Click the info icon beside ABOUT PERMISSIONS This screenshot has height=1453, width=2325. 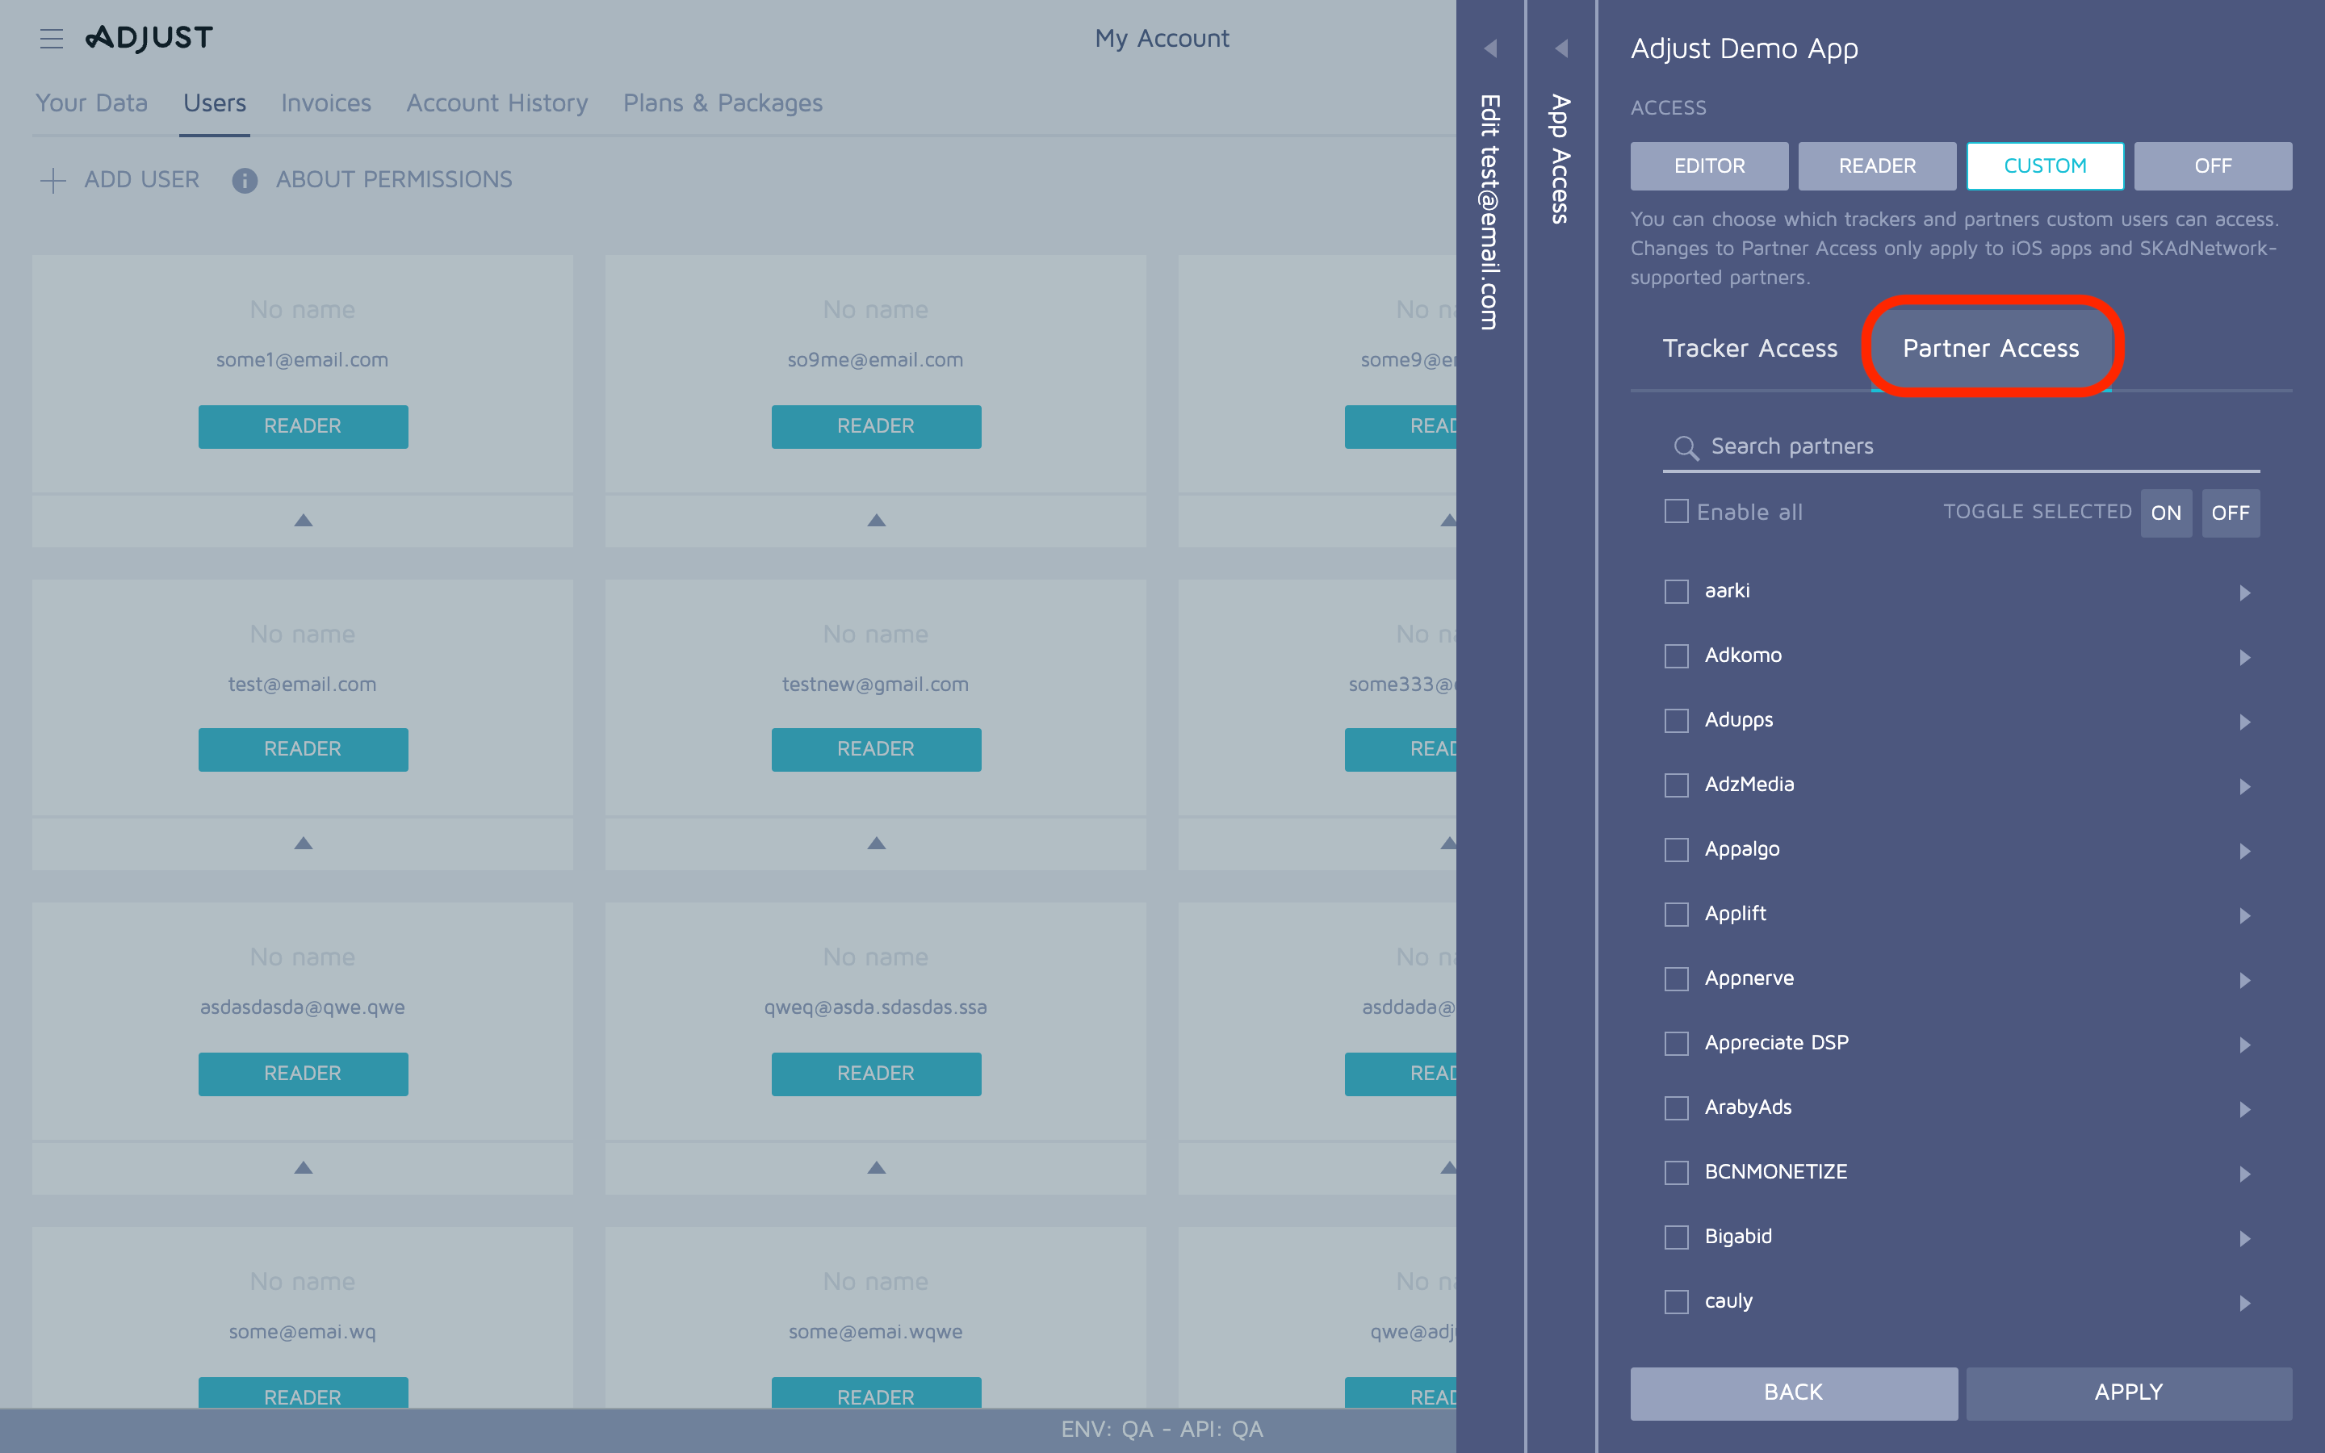coord(245,181)
